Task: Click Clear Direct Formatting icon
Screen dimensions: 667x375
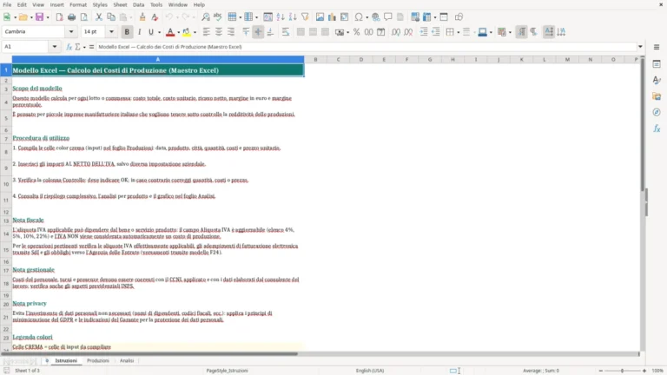Action: [155, 17]
